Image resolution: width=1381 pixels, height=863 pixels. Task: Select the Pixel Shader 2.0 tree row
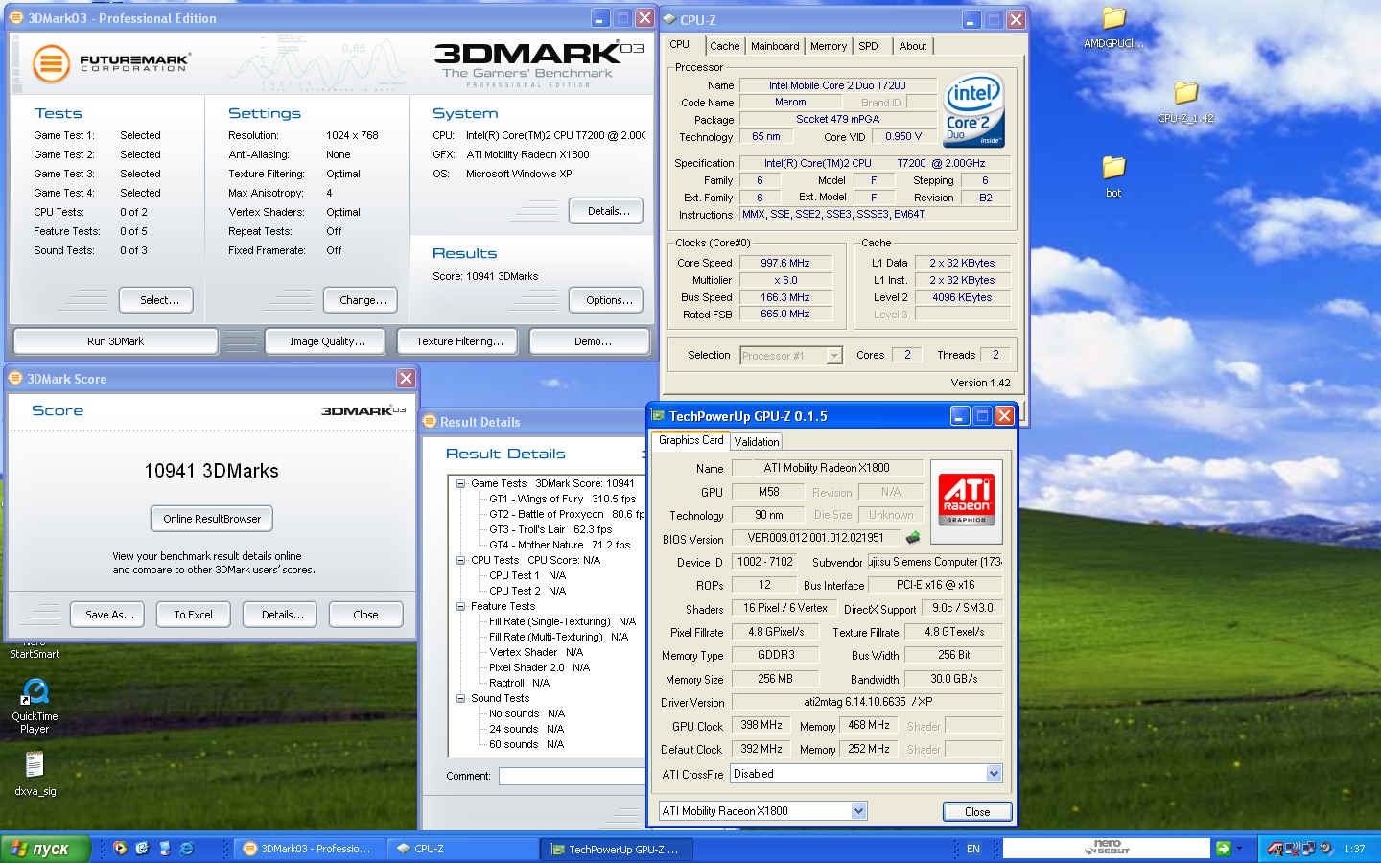click(x=539, y=667)
